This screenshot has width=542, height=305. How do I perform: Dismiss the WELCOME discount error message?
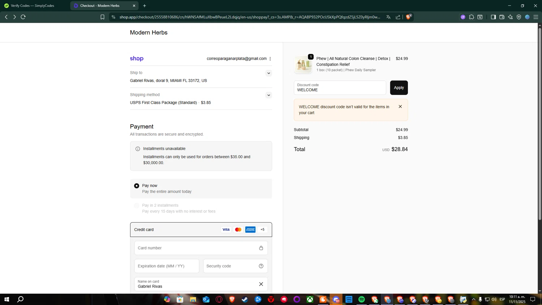(400, 107)
